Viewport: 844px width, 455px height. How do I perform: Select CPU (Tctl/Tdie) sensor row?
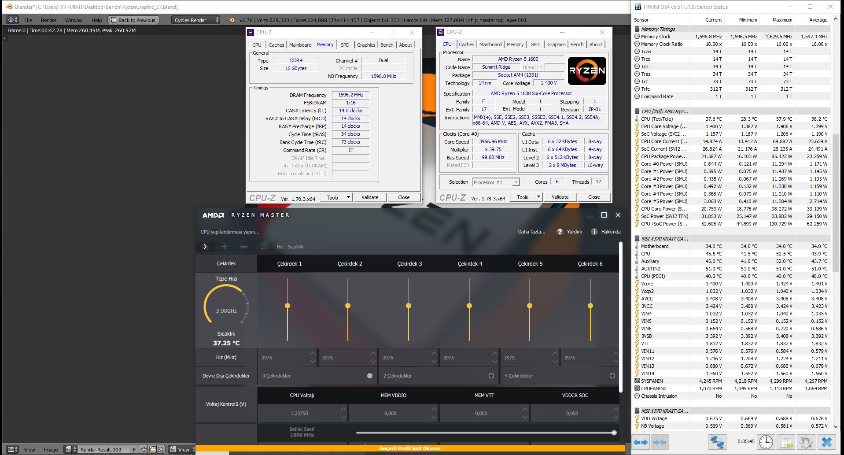[x=731, y=119]
